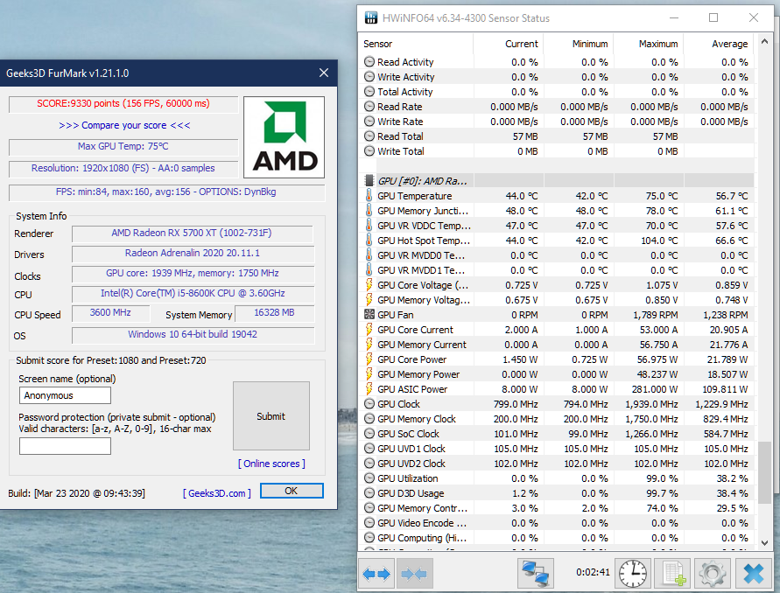Screen dimensions: 780x593
Task: Click the GPU Memory Power lightning icon
Action: coord(369,373)
